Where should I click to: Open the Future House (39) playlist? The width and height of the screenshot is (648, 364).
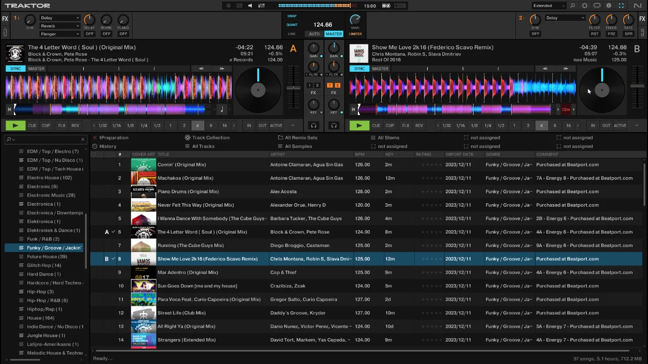47,256
